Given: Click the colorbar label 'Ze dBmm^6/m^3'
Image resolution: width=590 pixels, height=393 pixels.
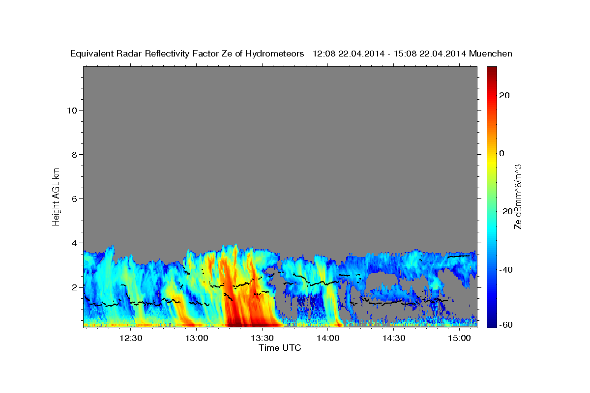Looking at the screenshot, I should click(517, 197).
